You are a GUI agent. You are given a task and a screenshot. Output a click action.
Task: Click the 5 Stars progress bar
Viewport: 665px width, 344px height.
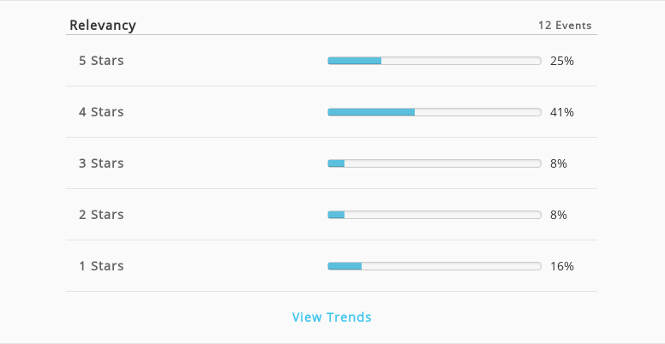434,61
